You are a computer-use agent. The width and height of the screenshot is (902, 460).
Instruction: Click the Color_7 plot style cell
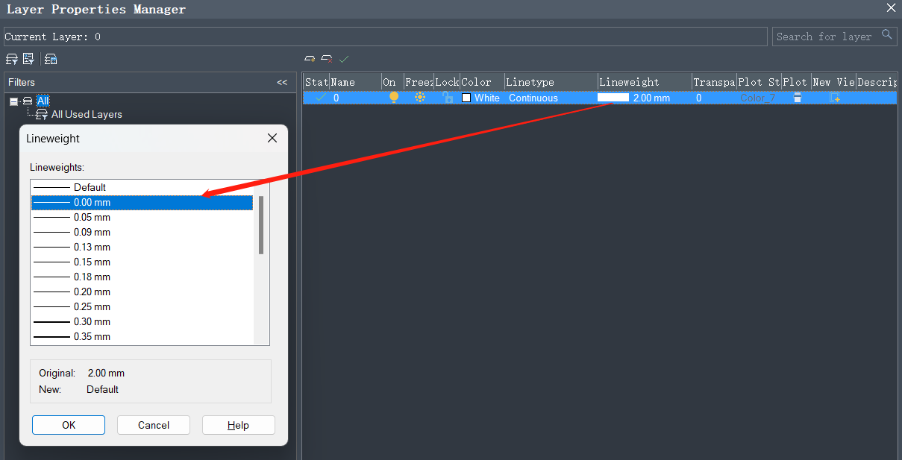758,98
